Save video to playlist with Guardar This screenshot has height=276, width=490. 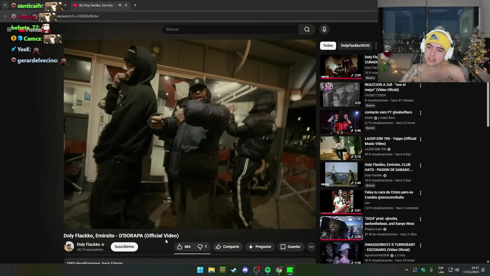pos(291,247)
